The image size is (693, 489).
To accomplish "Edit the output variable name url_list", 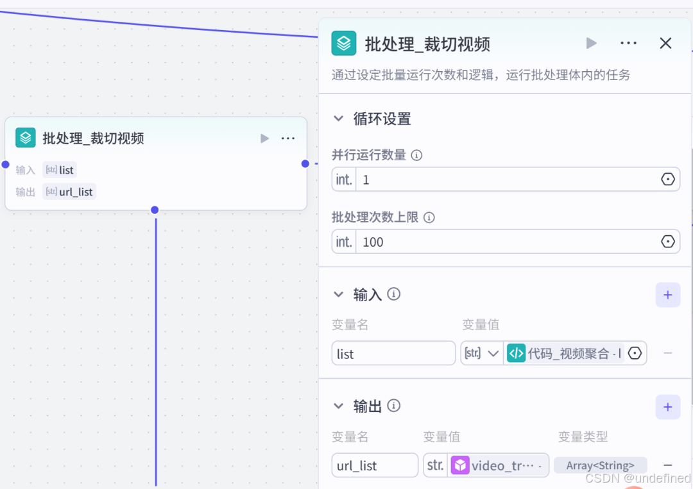I will [375, 465].
